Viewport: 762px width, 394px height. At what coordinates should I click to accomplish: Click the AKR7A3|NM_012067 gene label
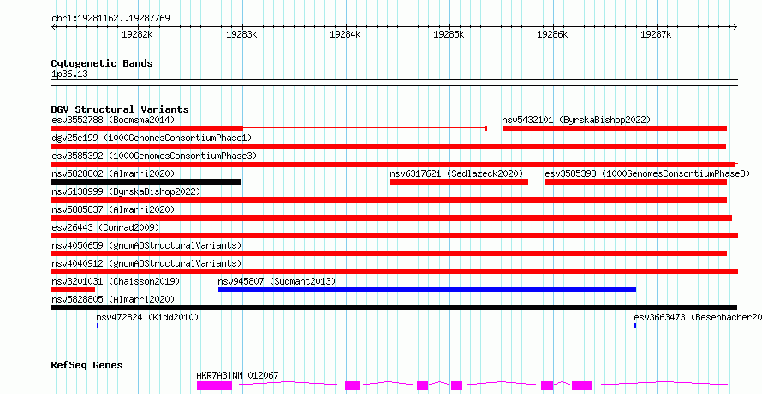click(x=238, y=375)
